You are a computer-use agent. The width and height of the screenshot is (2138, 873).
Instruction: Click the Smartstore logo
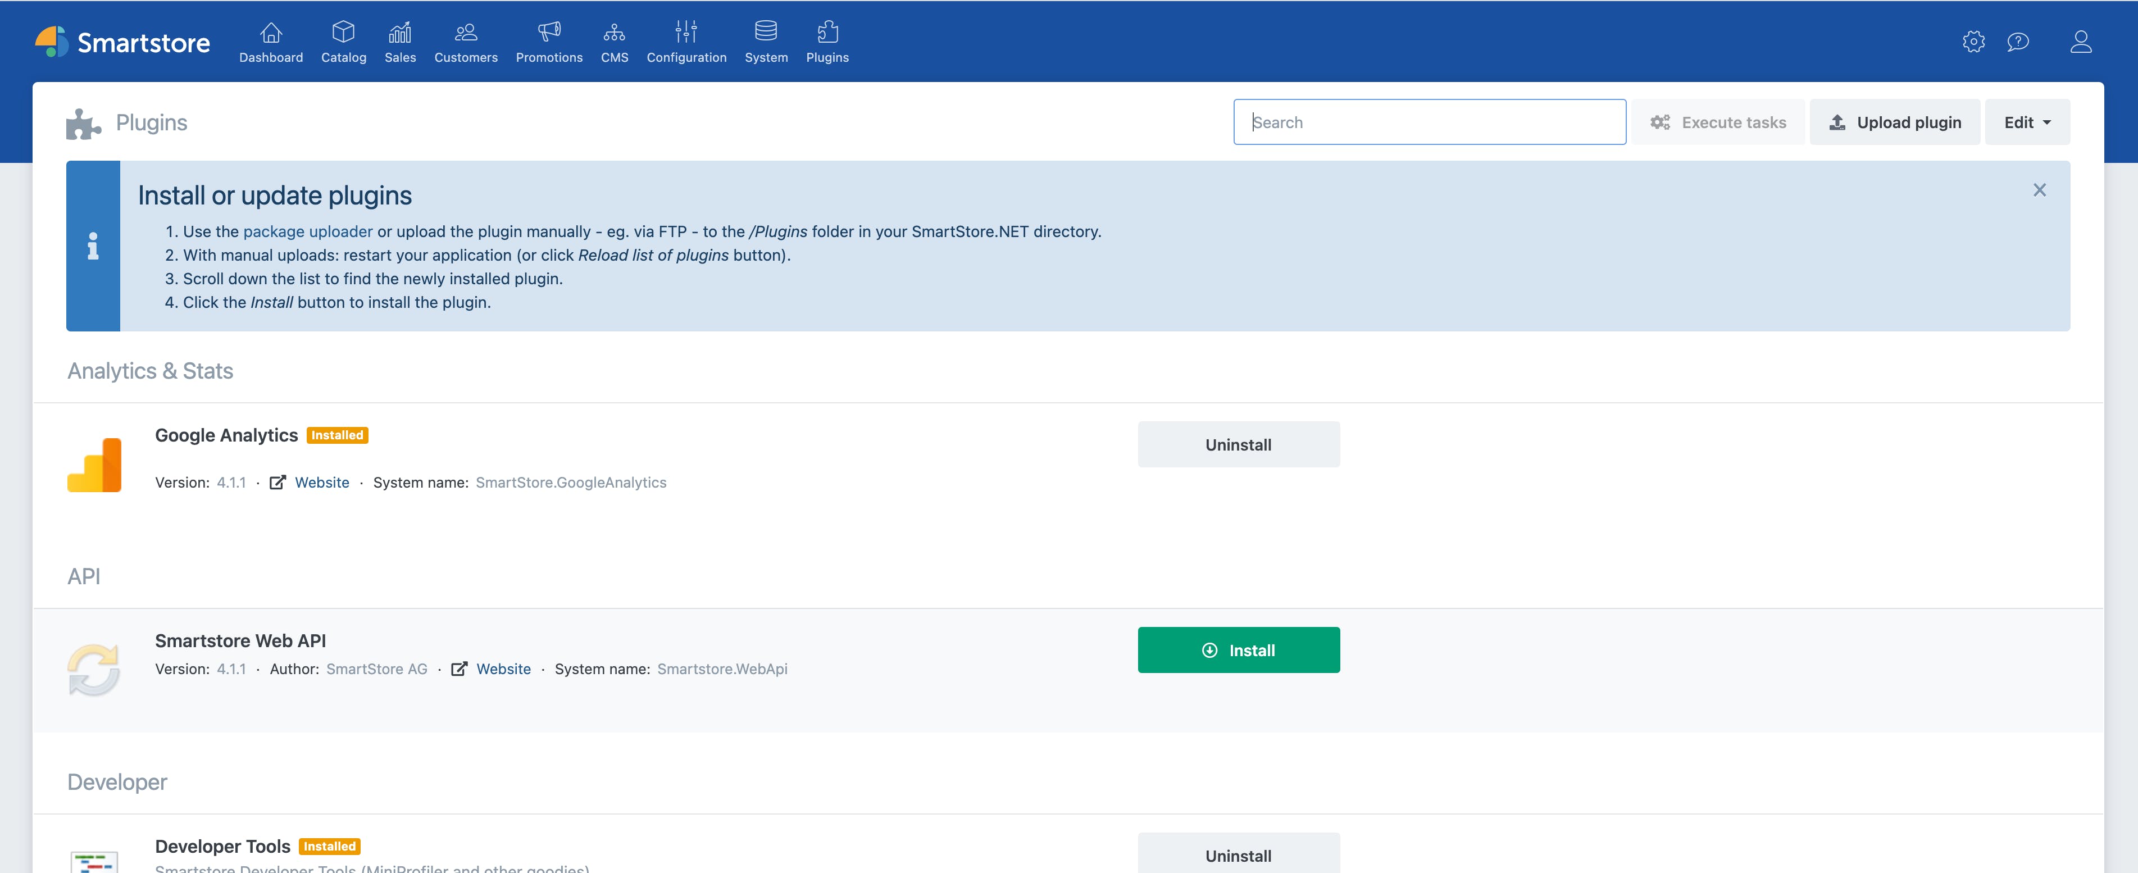pyautogui.click(x=121, y=42)
